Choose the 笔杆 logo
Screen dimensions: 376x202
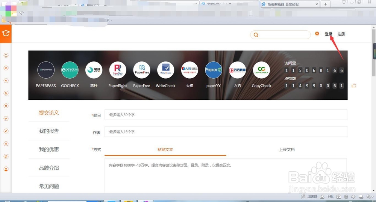click(94, 70)
